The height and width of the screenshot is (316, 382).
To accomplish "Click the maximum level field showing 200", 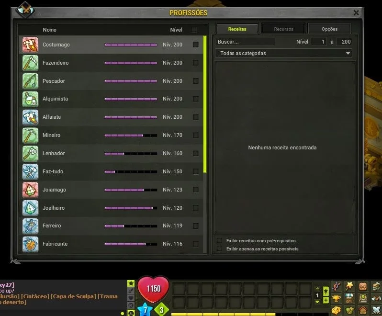I will click(x=344, y=42).
